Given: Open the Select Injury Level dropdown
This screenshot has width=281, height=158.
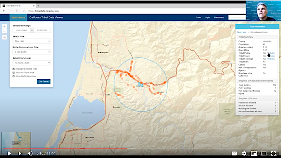Looking at the screenshot, I should click(x=32, y=63).
